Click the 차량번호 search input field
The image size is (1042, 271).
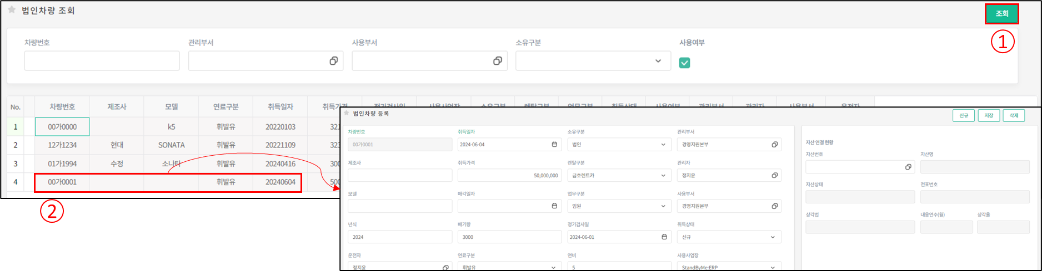tap(102, 61)
